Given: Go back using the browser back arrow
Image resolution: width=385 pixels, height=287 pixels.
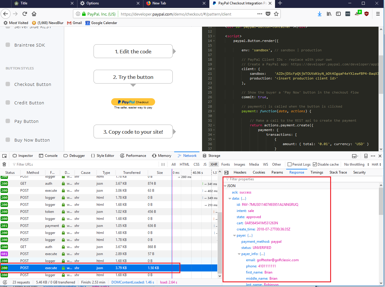Looking at the screenshot, I should pos(6,14).
